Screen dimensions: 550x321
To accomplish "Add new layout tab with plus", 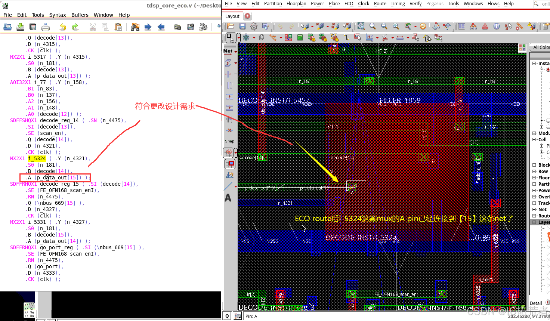I will point(247,16).
